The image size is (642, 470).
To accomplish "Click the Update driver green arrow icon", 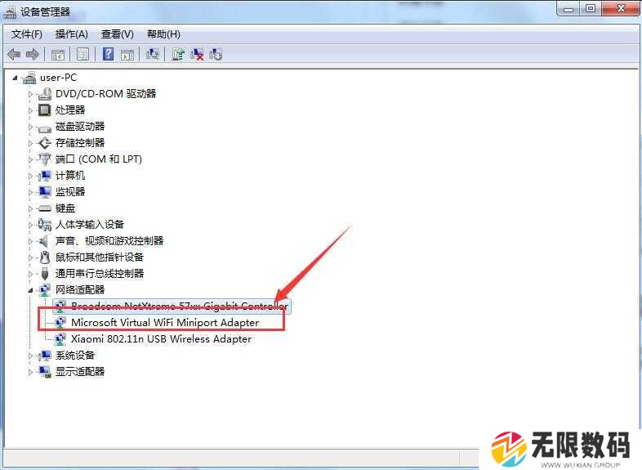I will point(178,54).
